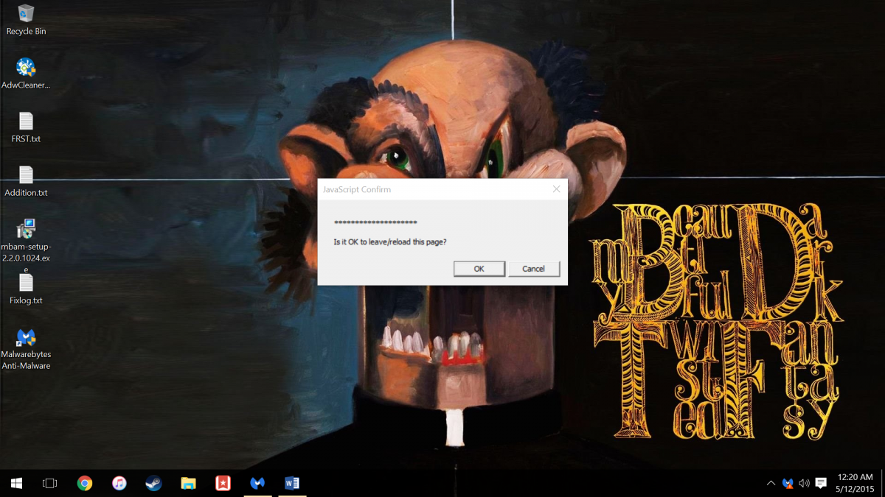Click the 'Is it OK to leave/reload this page?' message
This screenshot has width=885, height=497.
point(390,242)
